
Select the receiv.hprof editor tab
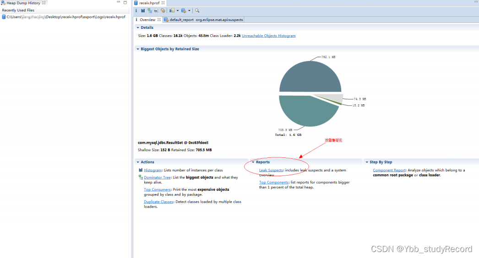[x=149, y=3]
